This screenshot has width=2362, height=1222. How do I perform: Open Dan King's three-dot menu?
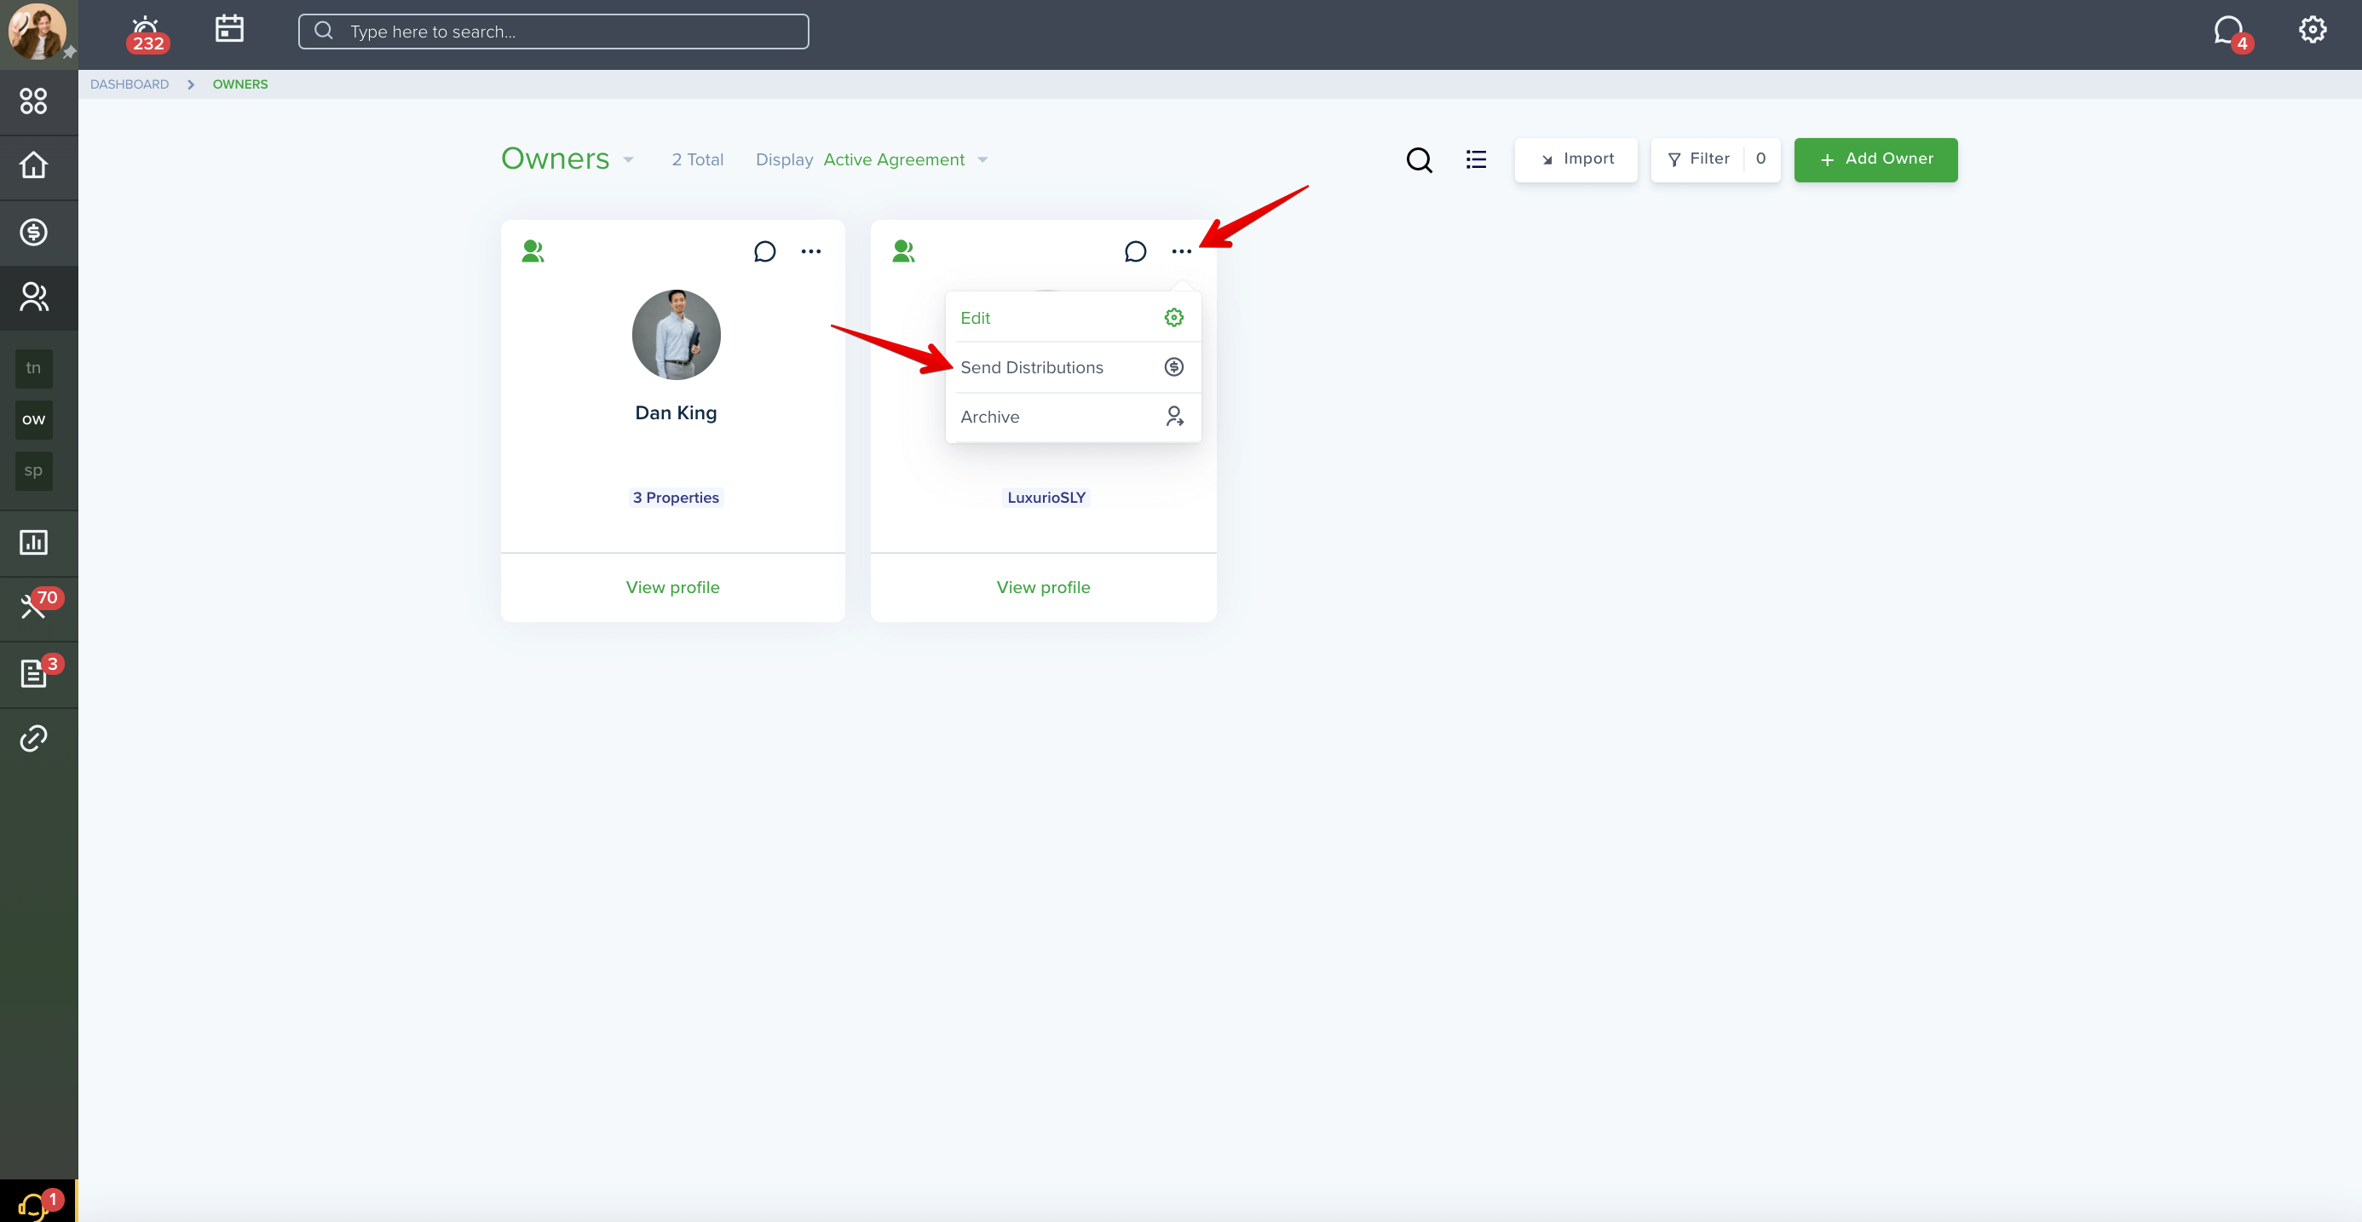point(810,251)
